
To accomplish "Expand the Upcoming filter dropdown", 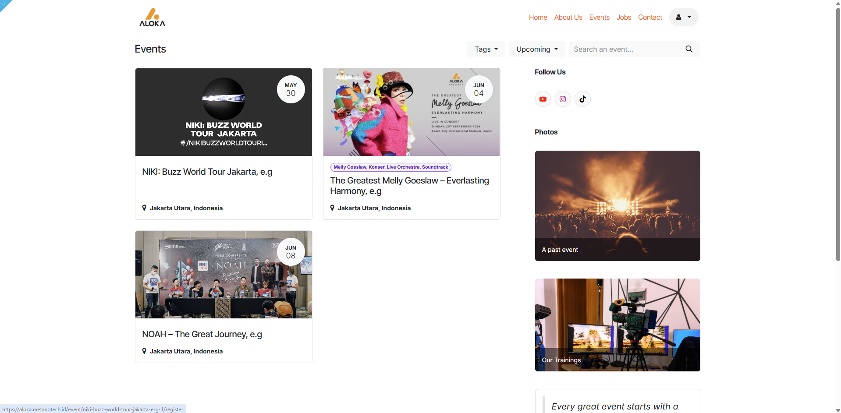I will tap(537, 49).
